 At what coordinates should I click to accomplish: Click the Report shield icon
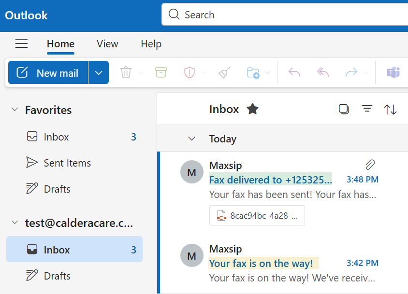(x=189, y=72)
